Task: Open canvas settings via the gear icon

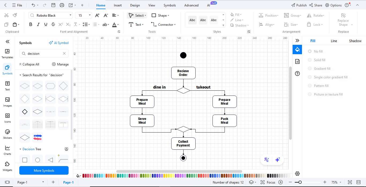Action: coord(297,174)
